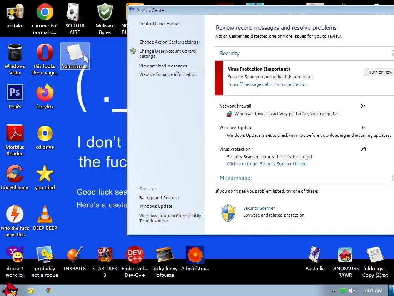Open the 'chrome but normal c...' desktop icon

(x=45, y=18)
